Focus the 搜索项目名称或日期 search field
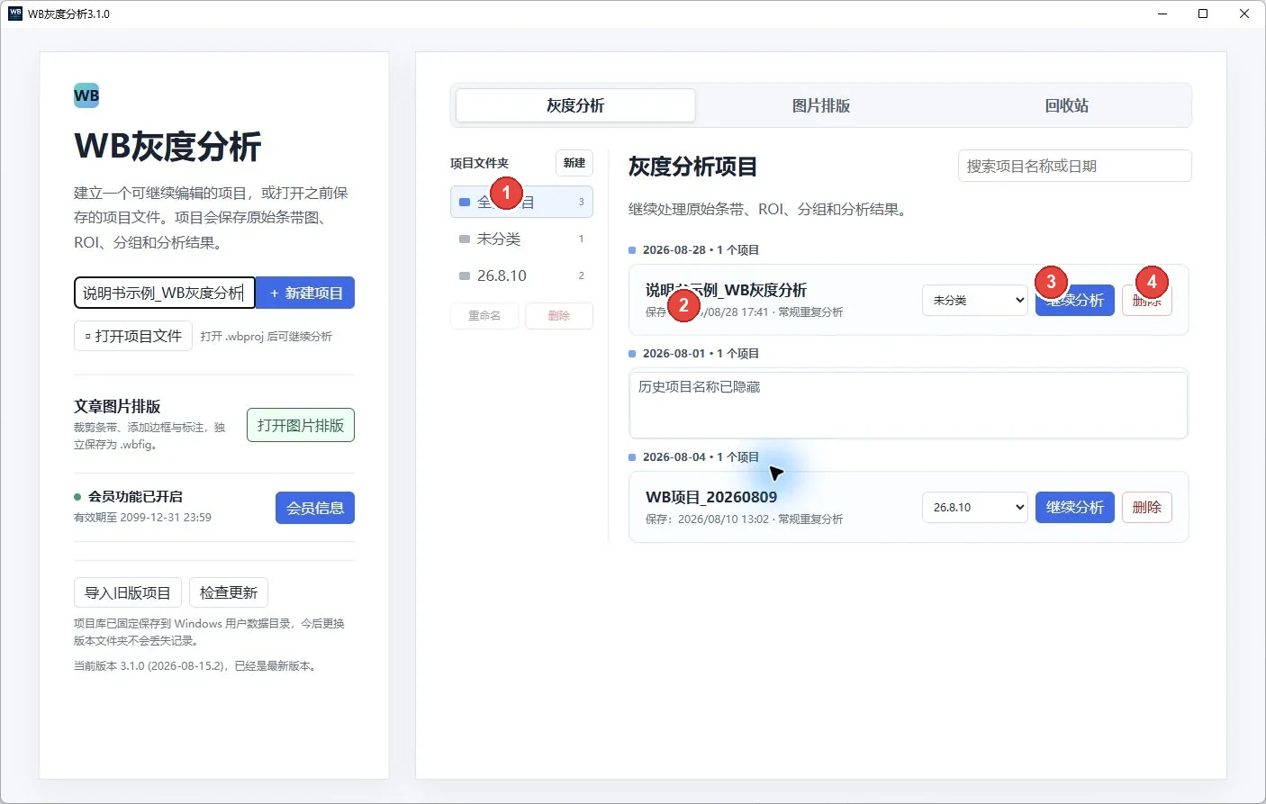The image size is (1266, 804). tap(1075, 166)
